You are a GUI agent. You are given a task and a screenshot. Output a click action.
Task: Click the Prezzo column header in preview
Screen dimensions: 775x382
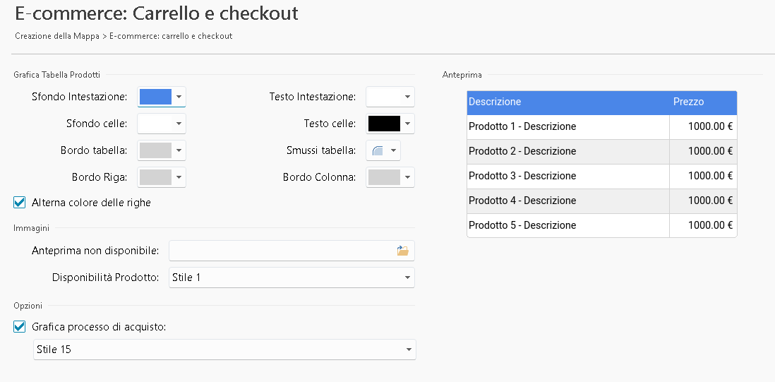point(688,102)
